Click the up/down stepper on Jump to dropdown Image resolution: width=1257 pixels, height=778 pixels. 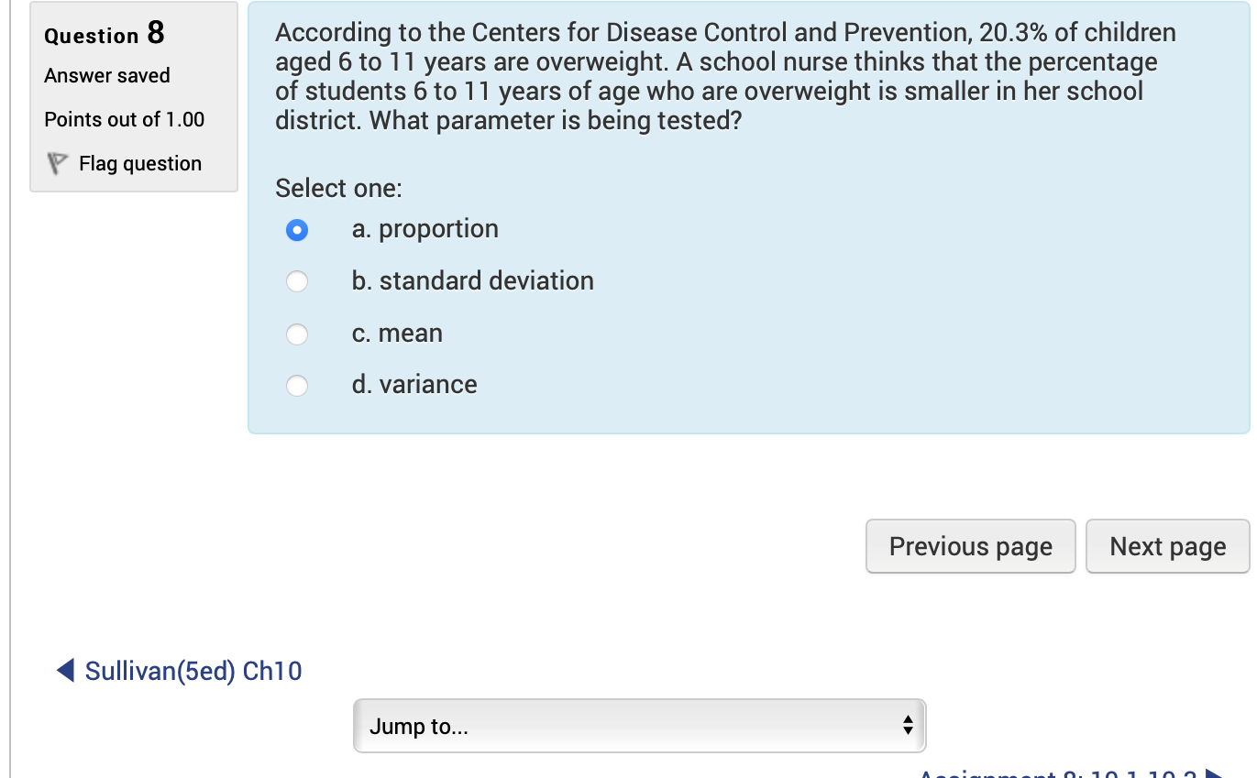(909, 725)
